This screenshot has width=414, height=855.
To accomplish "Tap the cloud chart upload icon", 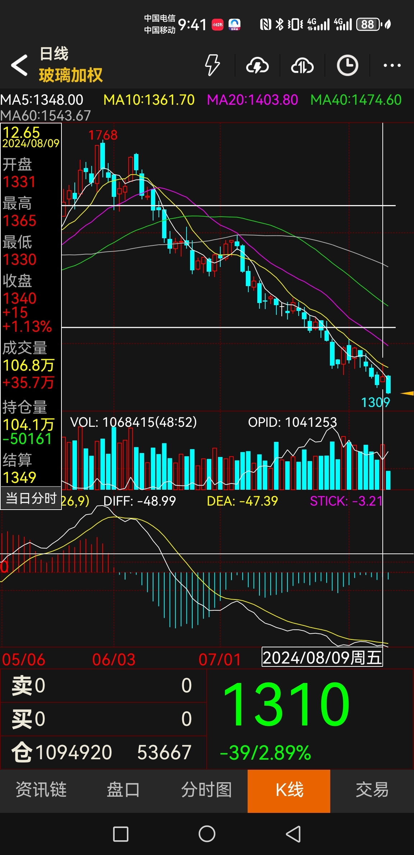I will pyautogui.click(x=302, y=65).
